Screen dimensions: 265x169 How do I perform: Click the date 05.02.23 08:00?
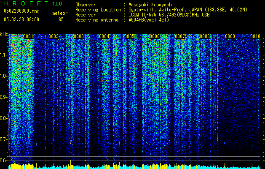[x=21, y=19]
